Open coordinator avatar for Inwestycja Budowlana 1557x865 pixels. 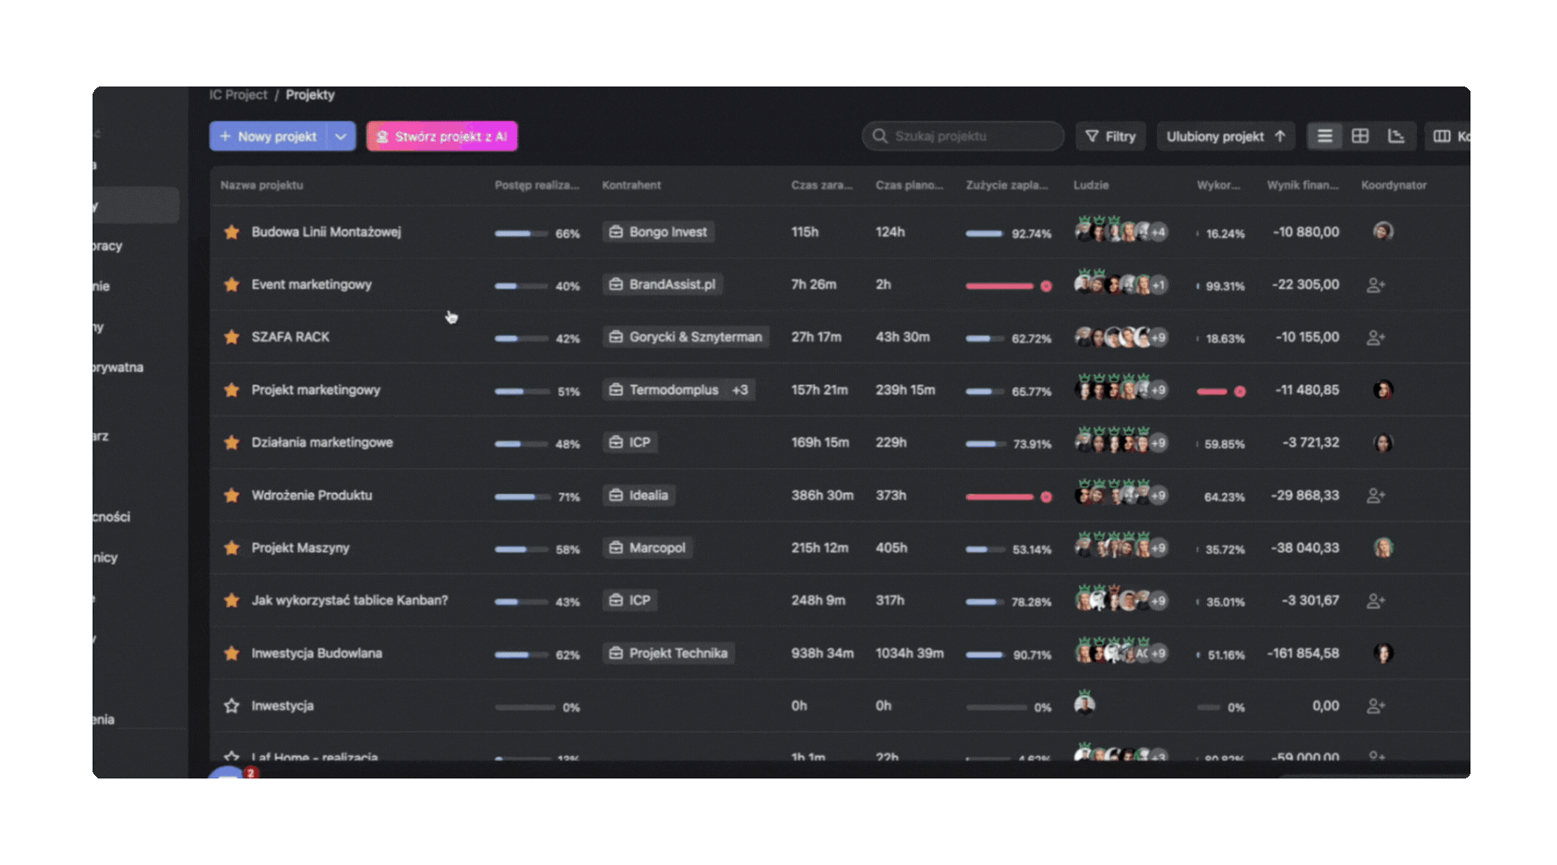(1383, 653)
